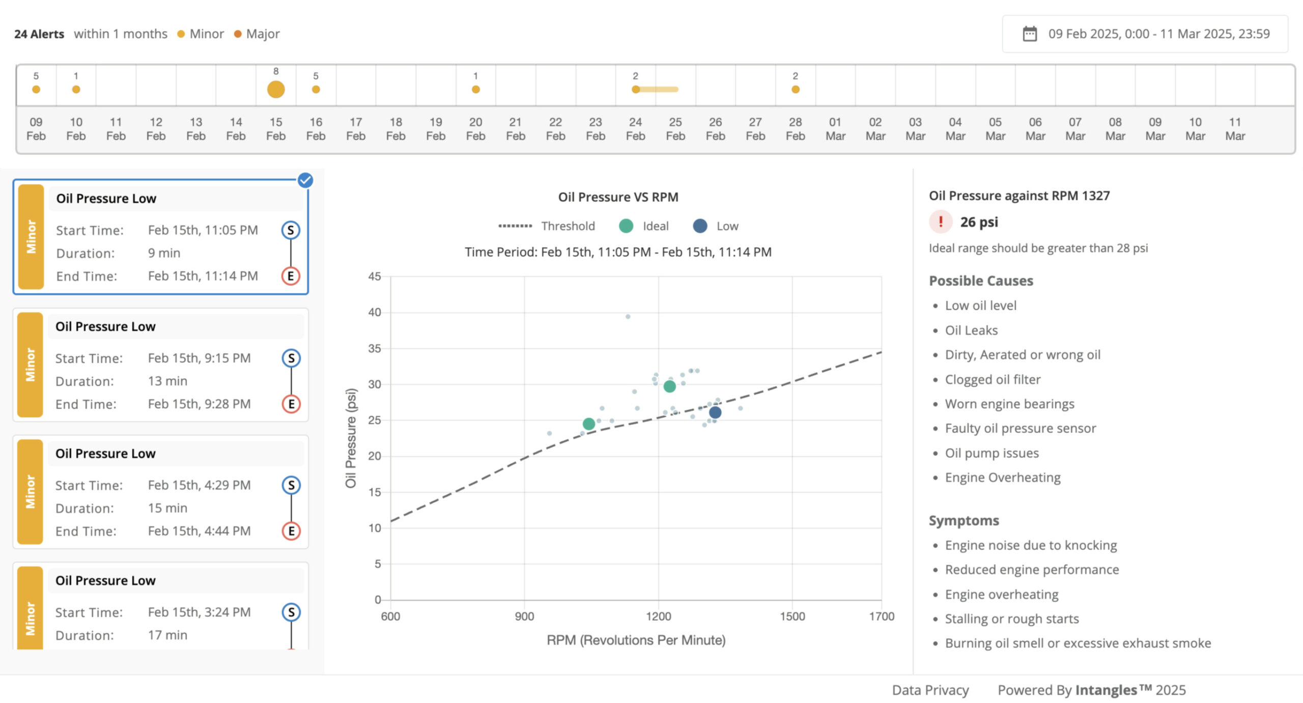Open the Data Privacy link
Viewport: 1303px width, 703px height.
[930, 690]
